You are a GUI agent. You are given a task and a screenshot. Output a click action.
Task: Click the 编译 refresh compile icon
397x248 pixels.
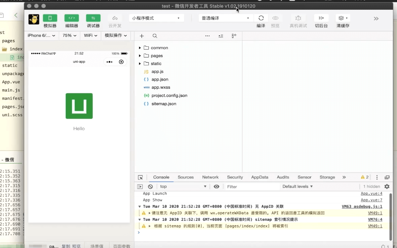[261, 18]
